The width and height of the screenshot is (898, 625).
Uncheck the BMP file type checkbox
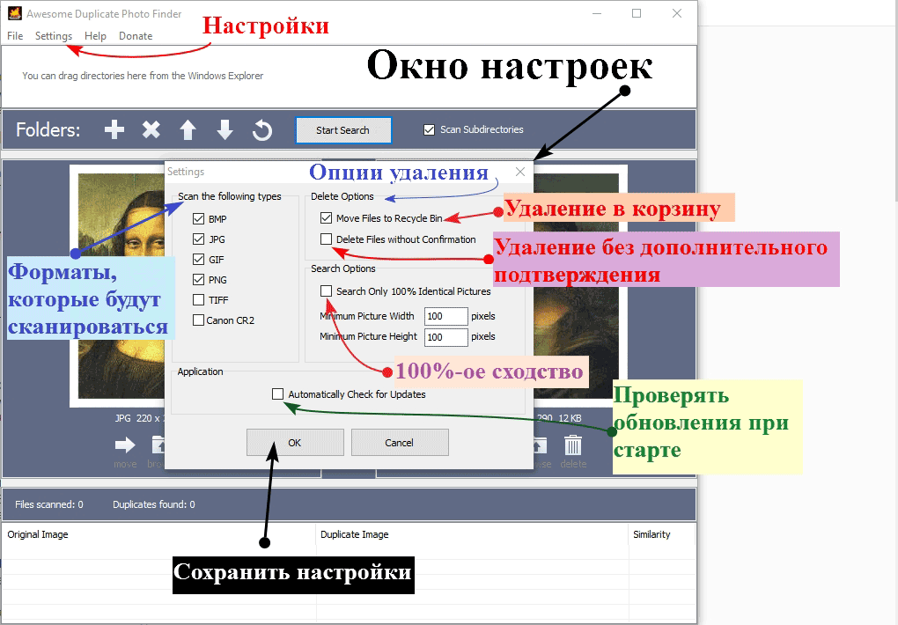(199, 218)
